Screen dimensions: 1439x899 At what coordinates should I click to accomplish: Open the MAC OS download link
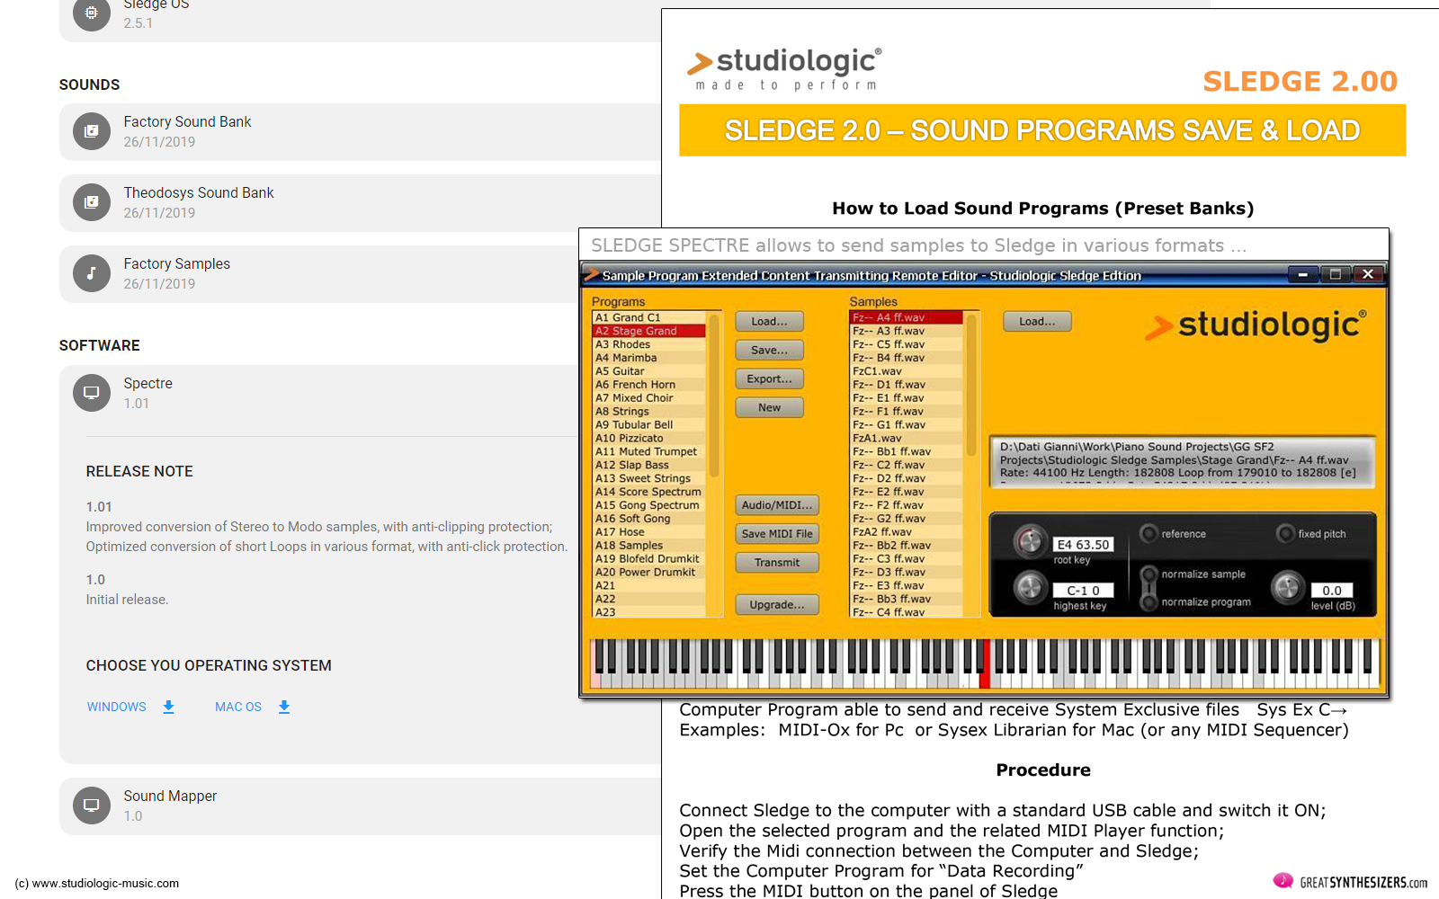click(238, 708)
